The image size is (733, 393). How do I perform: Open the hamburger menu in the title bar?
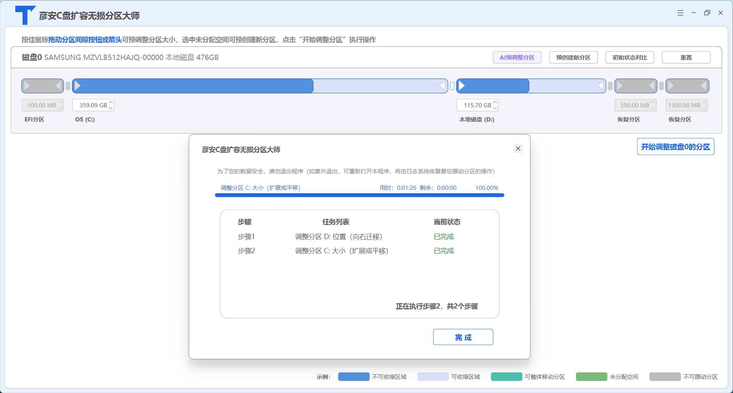click(x=680, y=13)
